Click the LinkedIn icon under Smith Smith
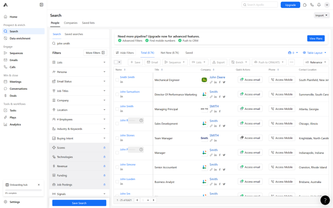The image size is (333, 208). point(122,82)
